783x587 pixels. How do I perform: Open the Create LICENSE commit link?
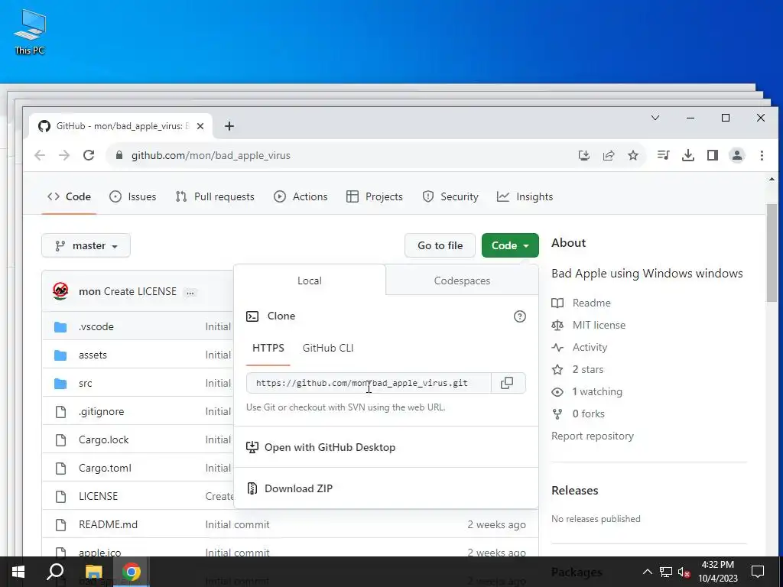pyautogui.click(x=140, y=291)
